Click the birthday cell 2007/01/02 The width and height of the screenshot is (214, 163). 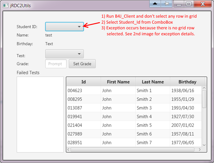tap(186, 125)
